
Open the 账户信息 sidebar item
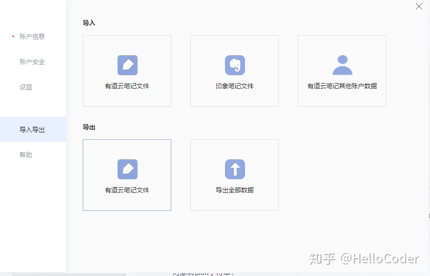pos(32,36)
